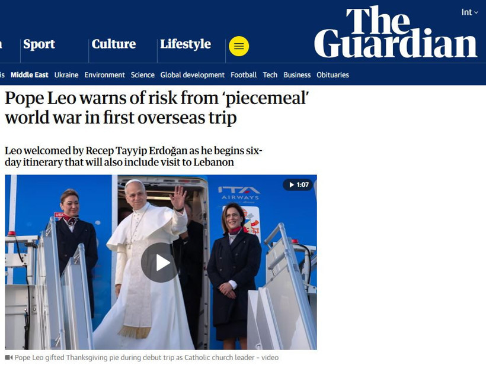Open the Lifestyle section
The width and height of the screenshot is (486, 369).
[x=186, y=44]
